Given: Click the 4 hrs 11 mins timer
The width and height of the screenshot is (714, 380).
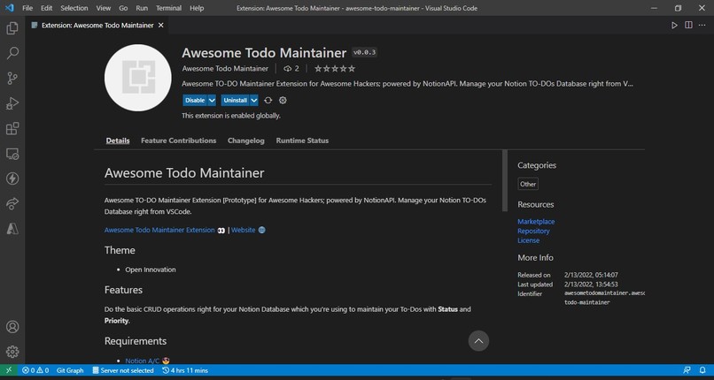Looking at the screenshot, I should (185, 370).
